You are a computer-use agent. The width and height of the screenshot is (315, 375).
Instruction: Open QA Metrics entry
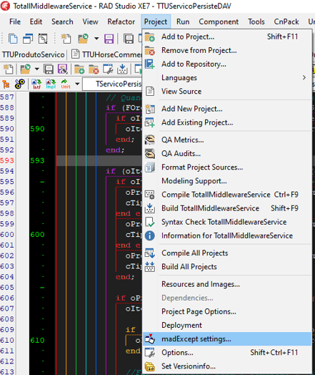tap(227, 140)
